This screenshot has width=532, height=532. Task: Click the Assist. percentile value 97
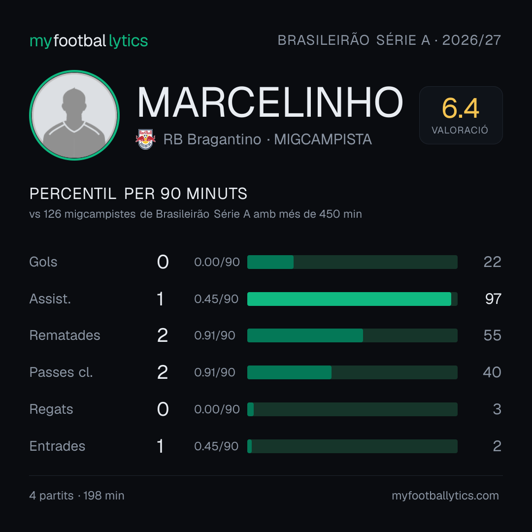click(493, 299)
